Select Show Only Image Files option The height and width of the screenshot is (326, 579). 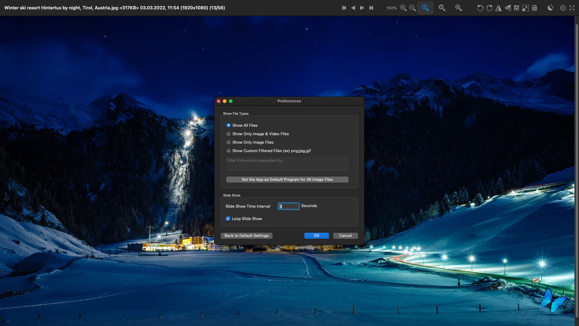click(x=229, y=142)
